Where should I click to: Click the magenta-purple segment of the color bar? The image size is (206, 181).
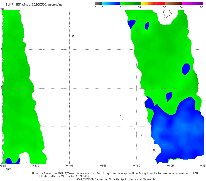coord(193,3)
